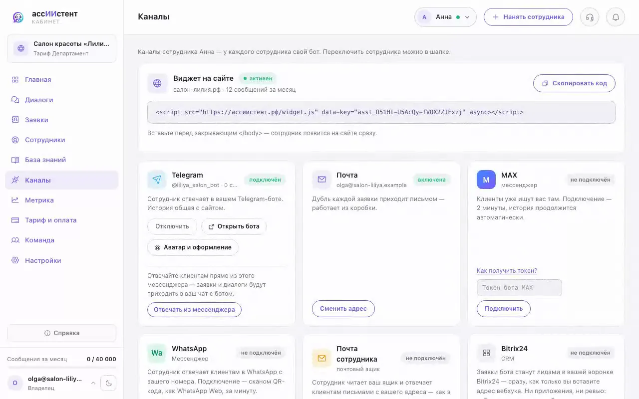
Task: Click the Anna avatar circle in header
Action: point(424,17)
